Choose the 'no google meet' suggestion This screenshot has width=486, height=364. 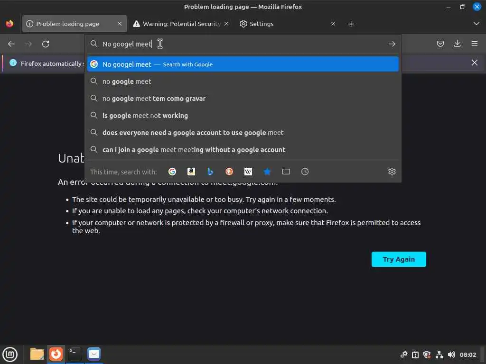243,82
